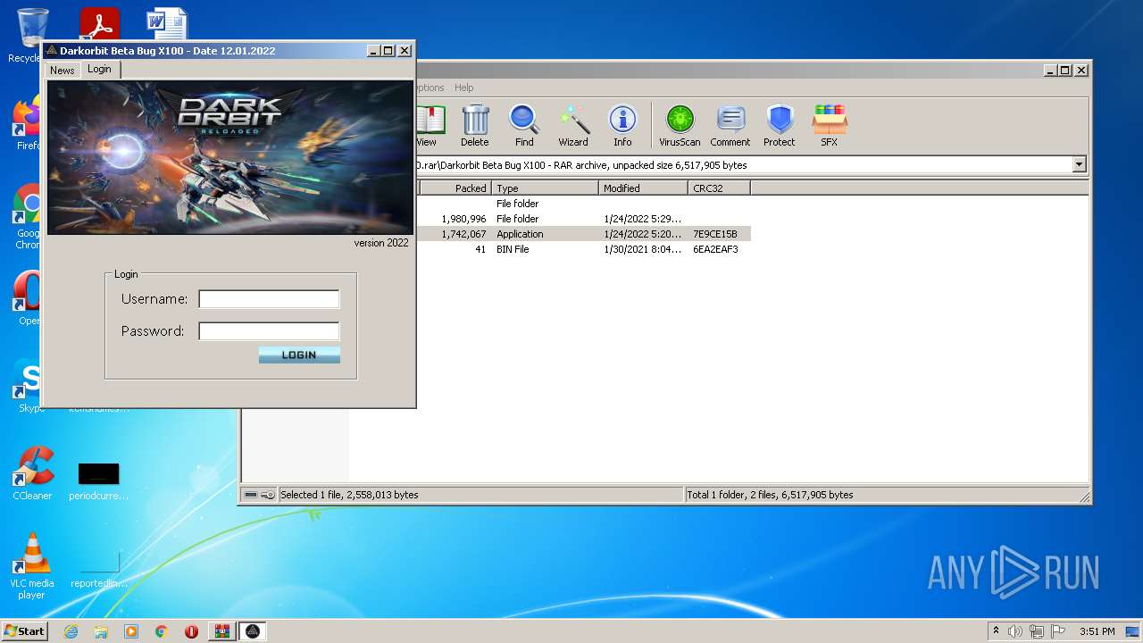Show hidden tray icons arrow
Screen dimensions: 1143x643
tap(996, 631)
